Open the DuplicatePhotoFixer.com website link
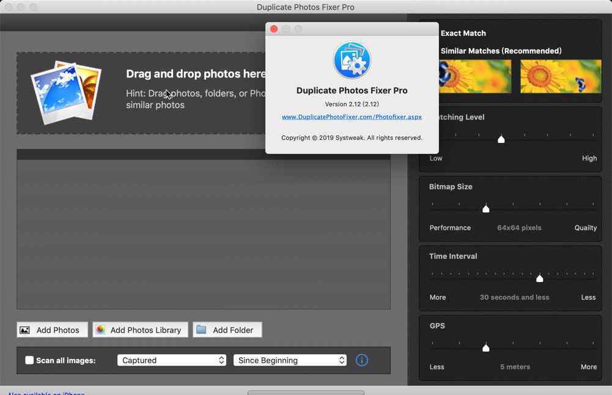This screenshot has width=612, height=395. [352, 117]
